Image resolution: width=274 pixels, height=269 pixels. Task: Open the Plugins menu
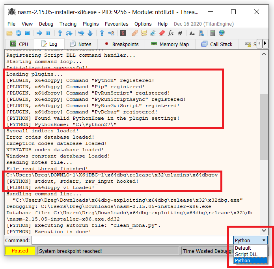coord(91,24)
